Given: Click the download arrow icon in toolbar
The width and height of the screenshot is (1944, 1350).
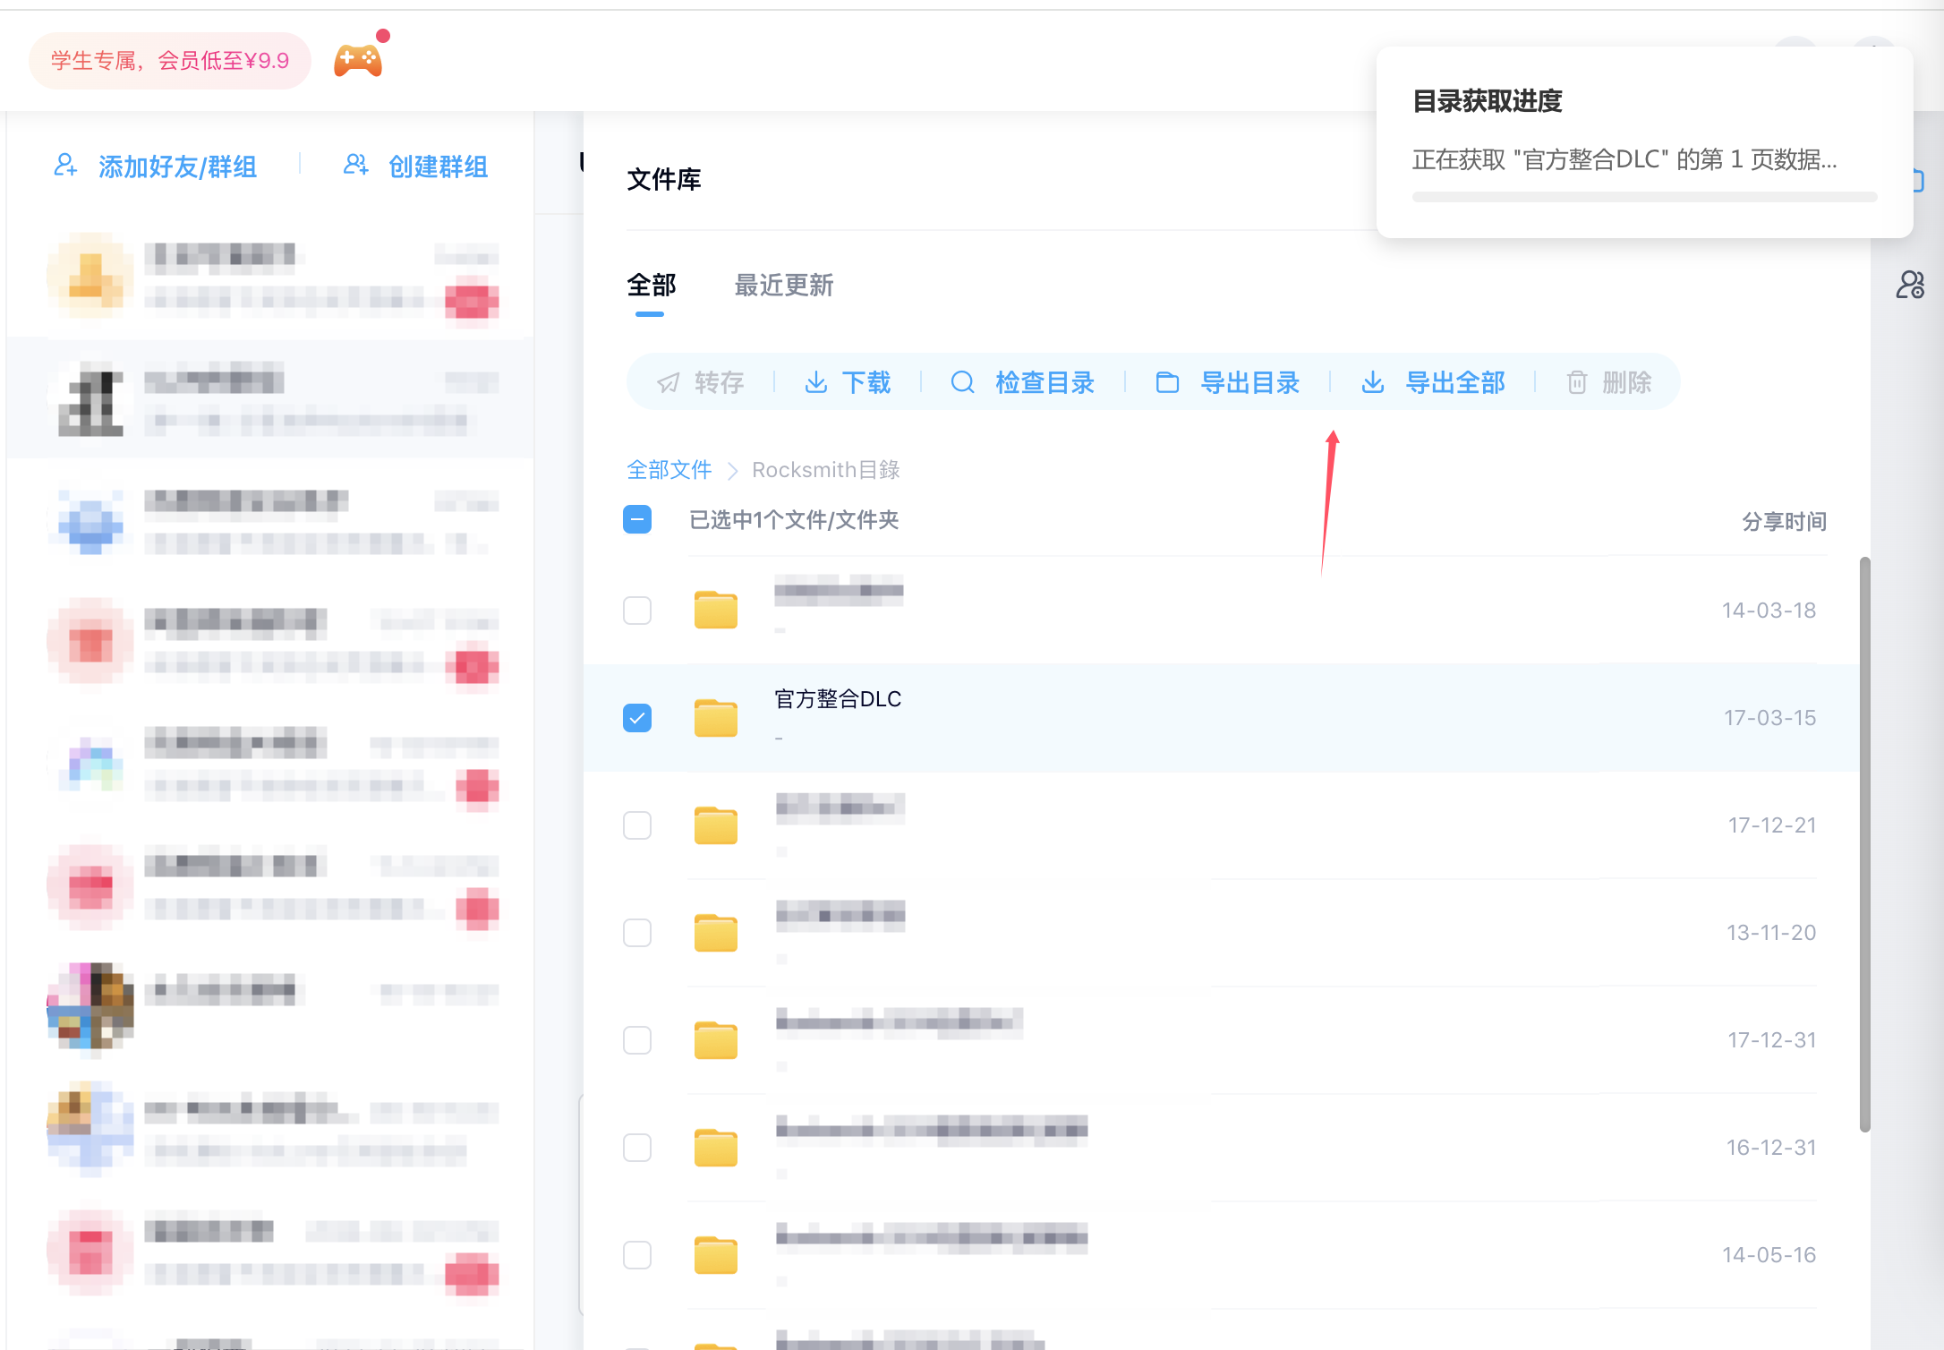Looking at the screenshot, I should point(816,383).
